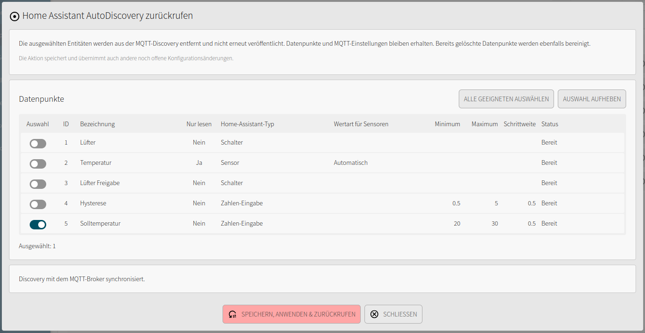
Task: Click the 'Minimum' column header
Action: pyautogui.click(x=447, y=124)
